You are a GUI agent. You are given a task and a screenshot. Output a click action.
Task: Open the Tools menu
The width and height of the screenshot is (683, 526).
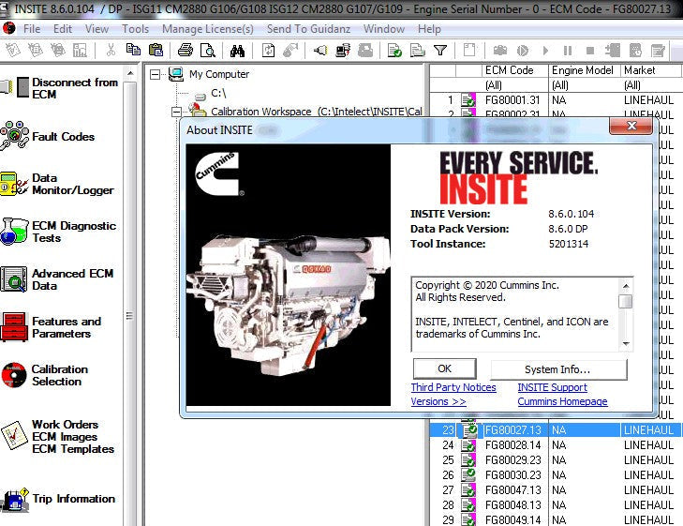pyautogui.click(x=135, y=29)
